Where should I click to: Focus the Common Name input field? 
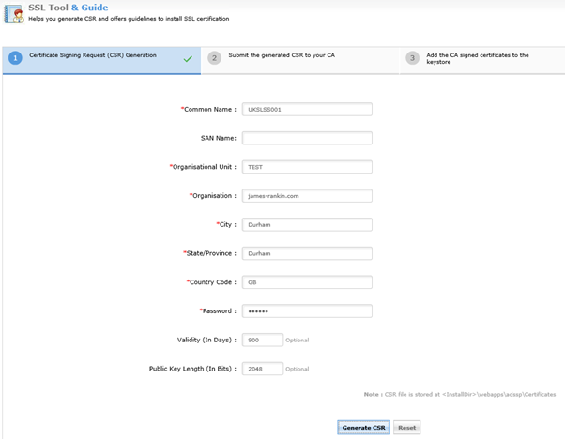pyautogui.click(x=307, y=109)
